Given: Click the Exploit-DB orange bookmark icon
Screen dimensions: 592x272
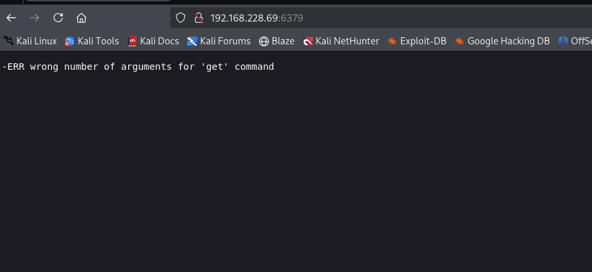Looking at the screenshot, I should coord(392,41).
